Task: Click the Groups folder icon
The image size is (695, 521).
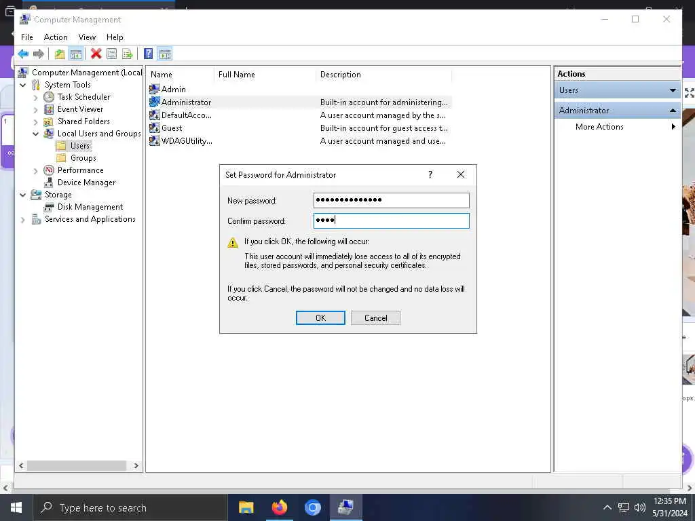Action: click(62, 157)
